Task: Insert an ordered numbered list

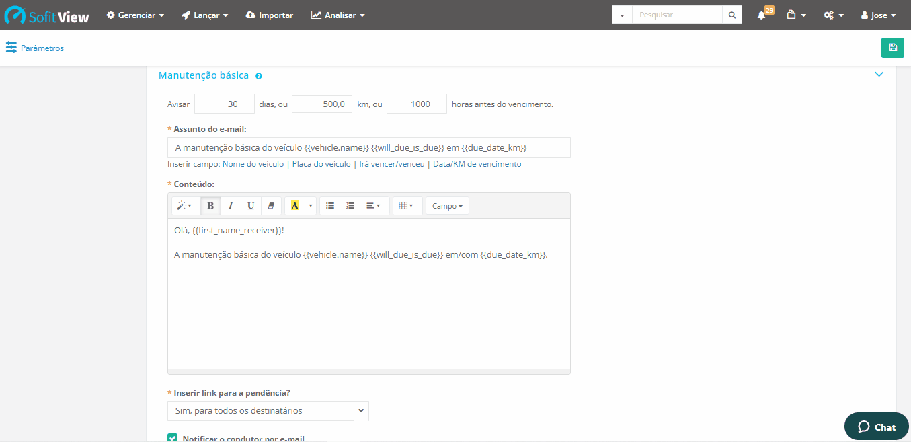Action: coord(350,206)
